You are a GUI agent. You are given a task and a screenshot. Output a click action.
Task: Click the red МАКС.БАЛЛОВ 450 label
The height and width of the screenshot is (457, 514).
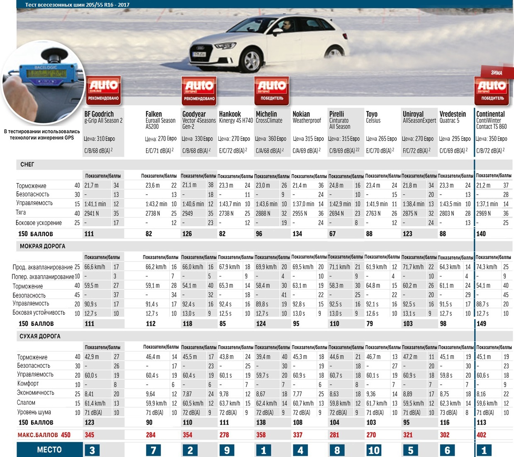tap(44, 435)
